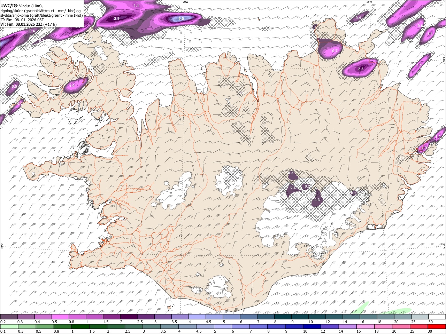Click the white swatch ending the snow legend

coord(437,317)
